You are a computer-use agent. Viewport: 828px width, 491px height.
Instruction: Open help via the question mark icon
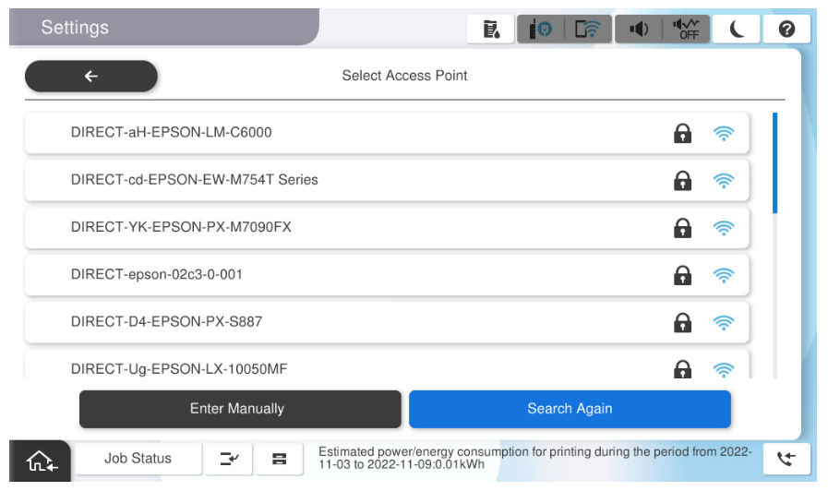(786, 30)
